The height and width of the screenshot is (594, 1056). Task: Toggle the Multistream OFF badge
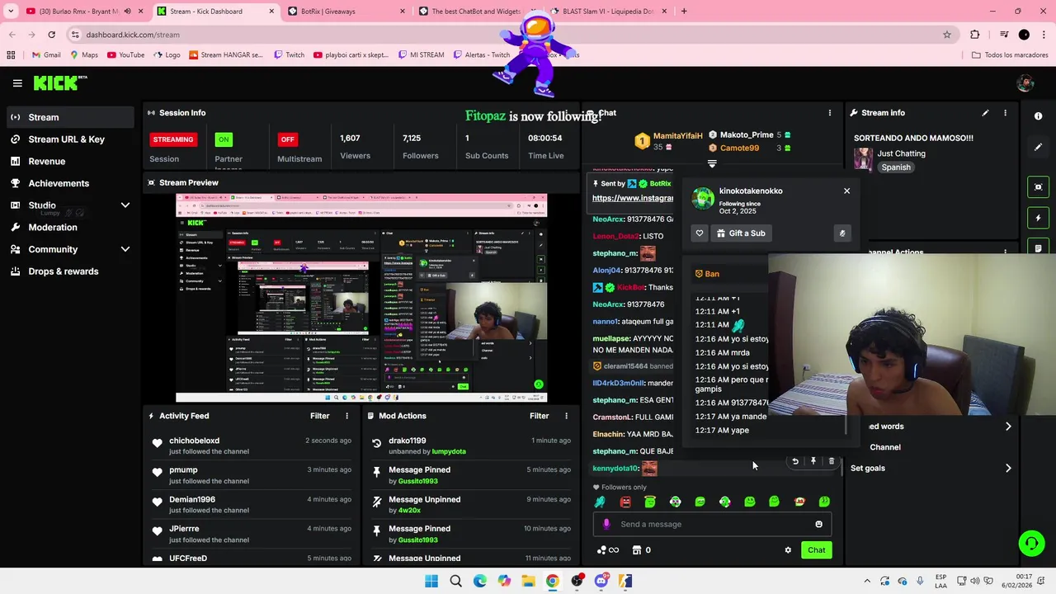coord(287,139)
